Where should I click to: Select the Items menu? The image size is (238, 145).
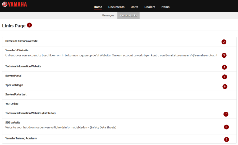(x=165, y=7)
